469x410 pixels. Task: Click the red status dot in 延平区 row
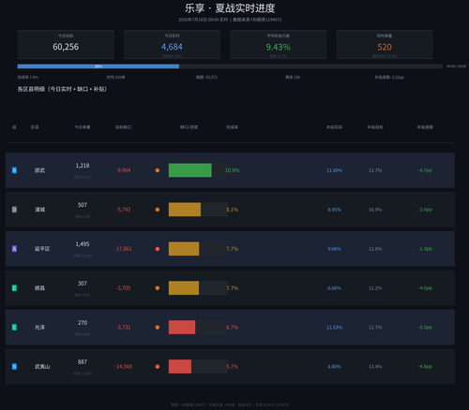coord(158,249)
